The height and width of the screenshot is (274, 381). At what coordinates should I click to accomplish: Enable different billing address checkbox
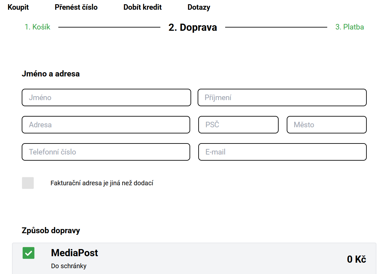tap(28, 183)
